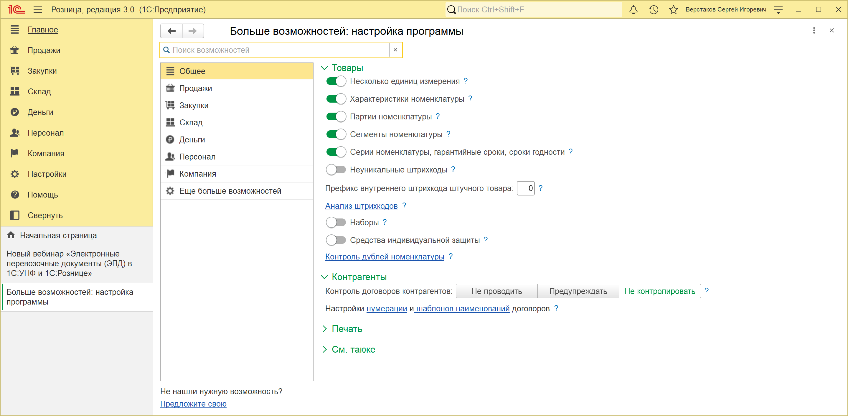The width and height of the screenshot is (848, 416).
Task: Open help for barcode prefix field
Action: coord(540,188)
